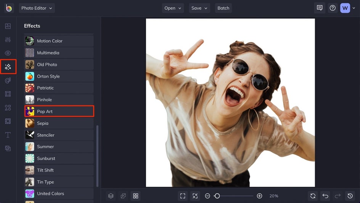Apply the Tin Type effect
360x203 pixels.
[59, 182]
